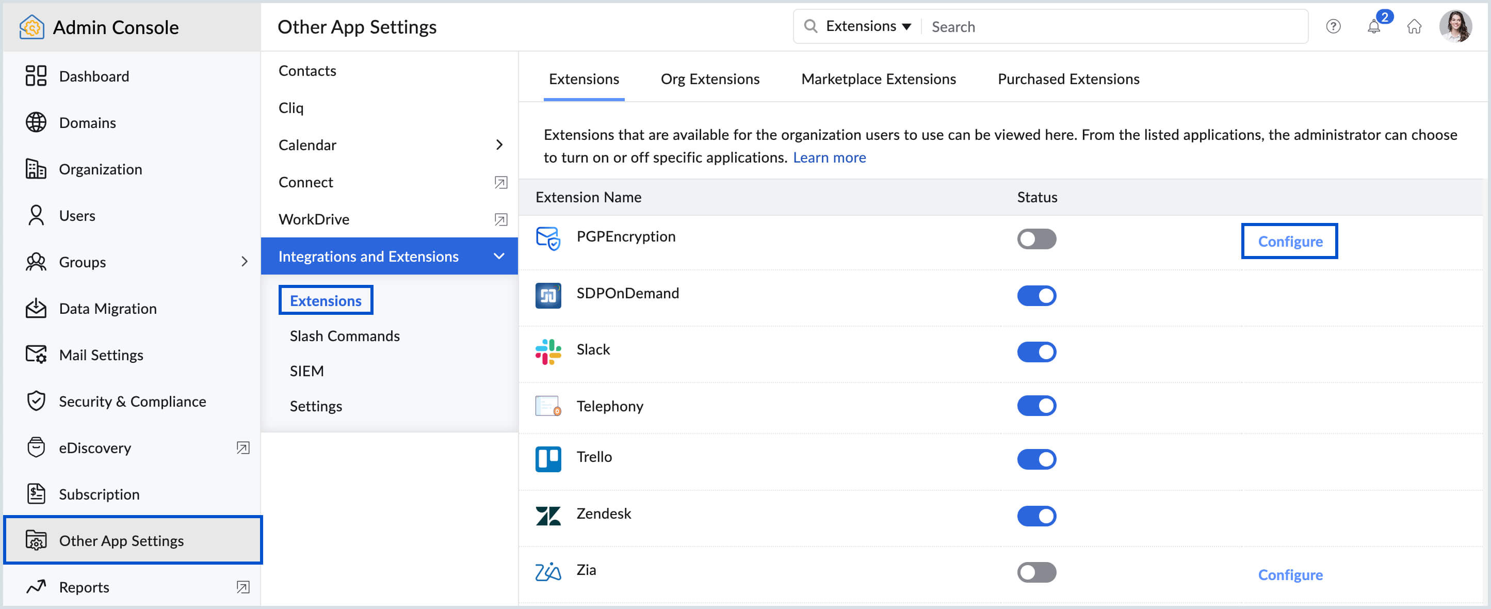
Task: Click the search magnifier icon
Action: (x=811, y=26)
